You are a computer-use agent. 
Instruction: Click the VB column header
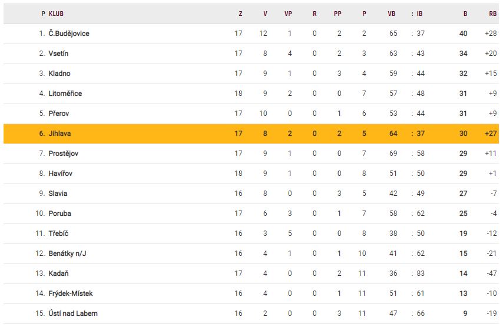tap(392, 14)
